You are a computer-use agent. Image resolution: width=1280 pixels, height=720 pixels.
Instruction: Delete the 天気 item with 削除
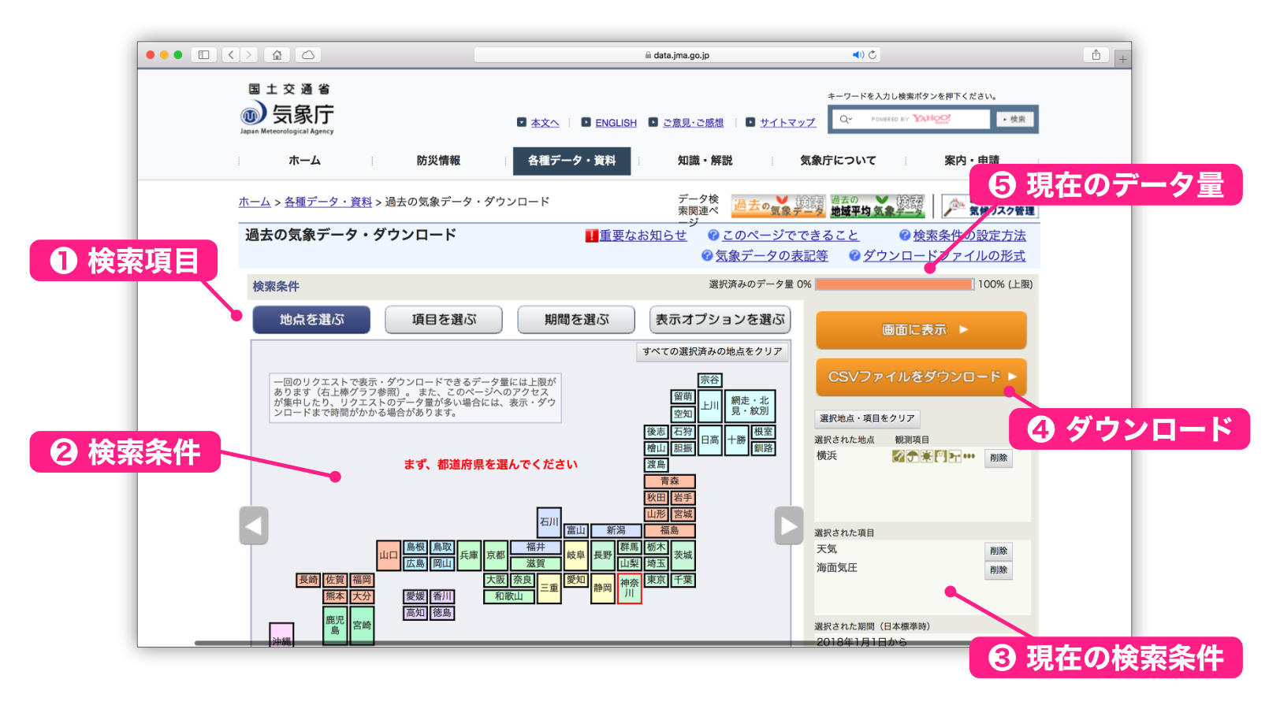999,551
